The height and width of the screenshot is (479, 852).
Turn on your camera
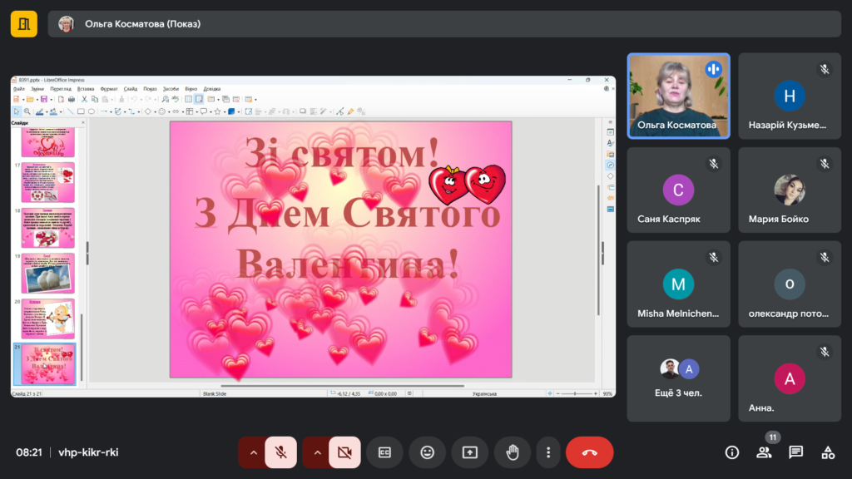click(x=344, y=452)
